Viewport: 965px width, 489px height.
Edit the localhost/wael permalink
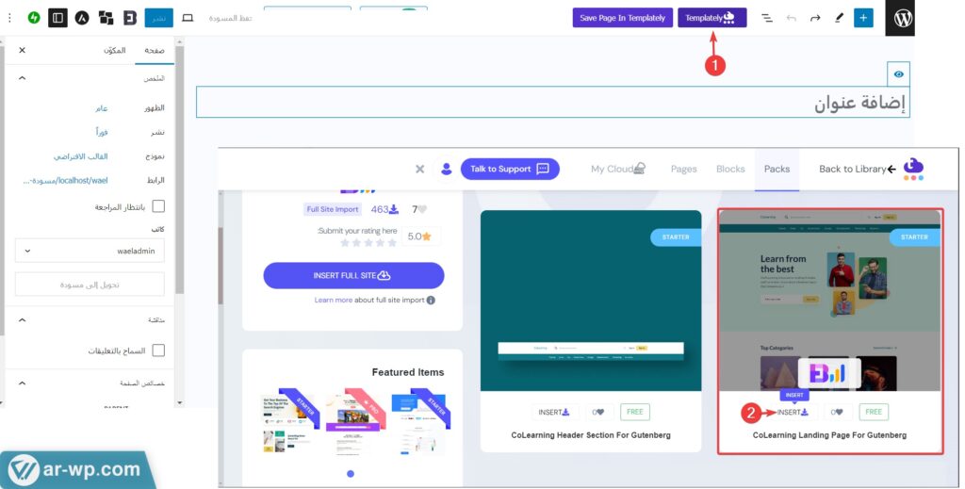point(65,180)
